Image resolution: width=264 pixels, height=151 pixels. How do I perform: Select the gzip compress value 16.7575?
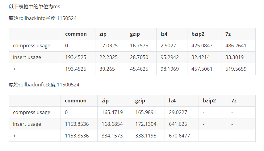click(x=139, y=46)
